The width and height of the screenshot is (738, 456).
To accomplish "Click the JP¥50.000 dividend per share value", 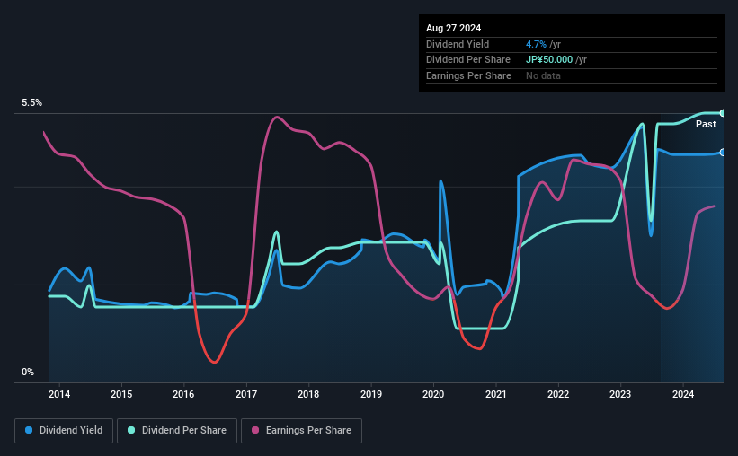I will 549,60.
